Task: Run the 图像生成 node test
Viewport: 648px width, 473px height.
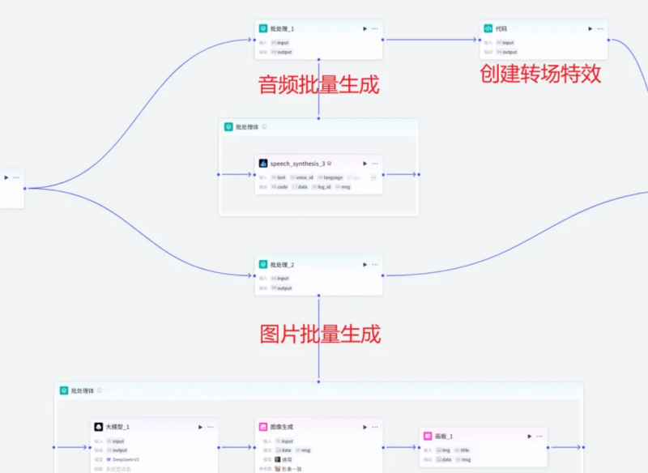Action: tap(365, 427)
